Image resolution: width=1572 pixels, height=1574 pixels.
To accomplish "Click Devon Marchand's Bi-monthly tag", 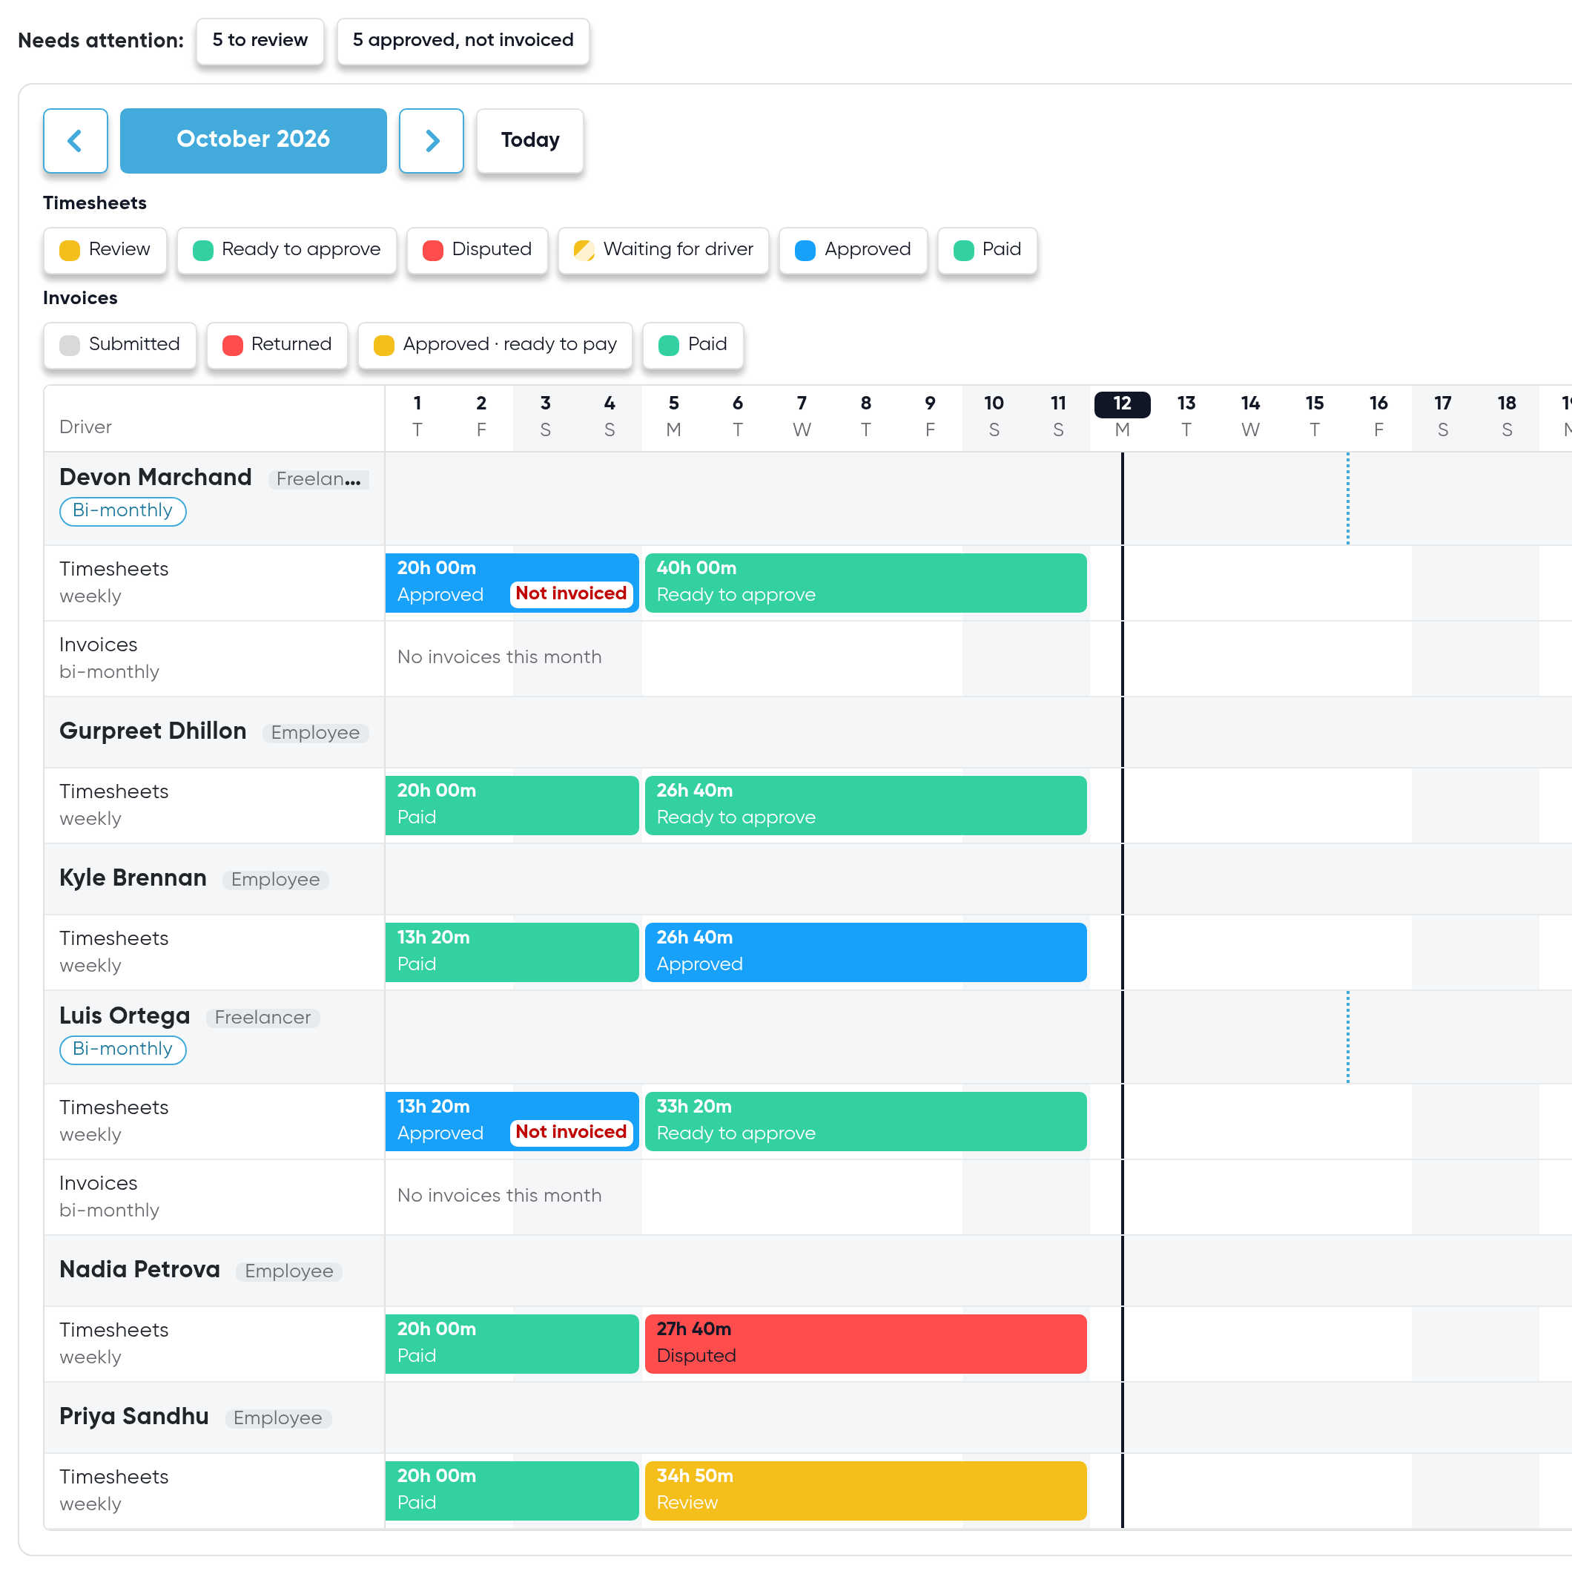I will click(123, 511).
